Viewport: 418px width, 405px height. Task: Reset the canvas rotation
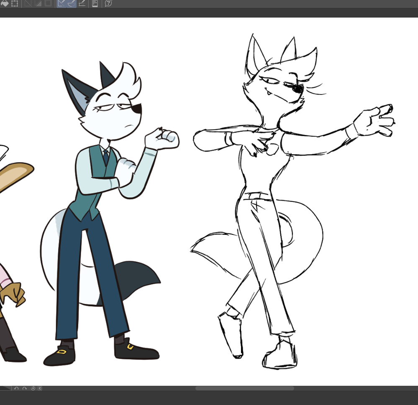[33, 388]
